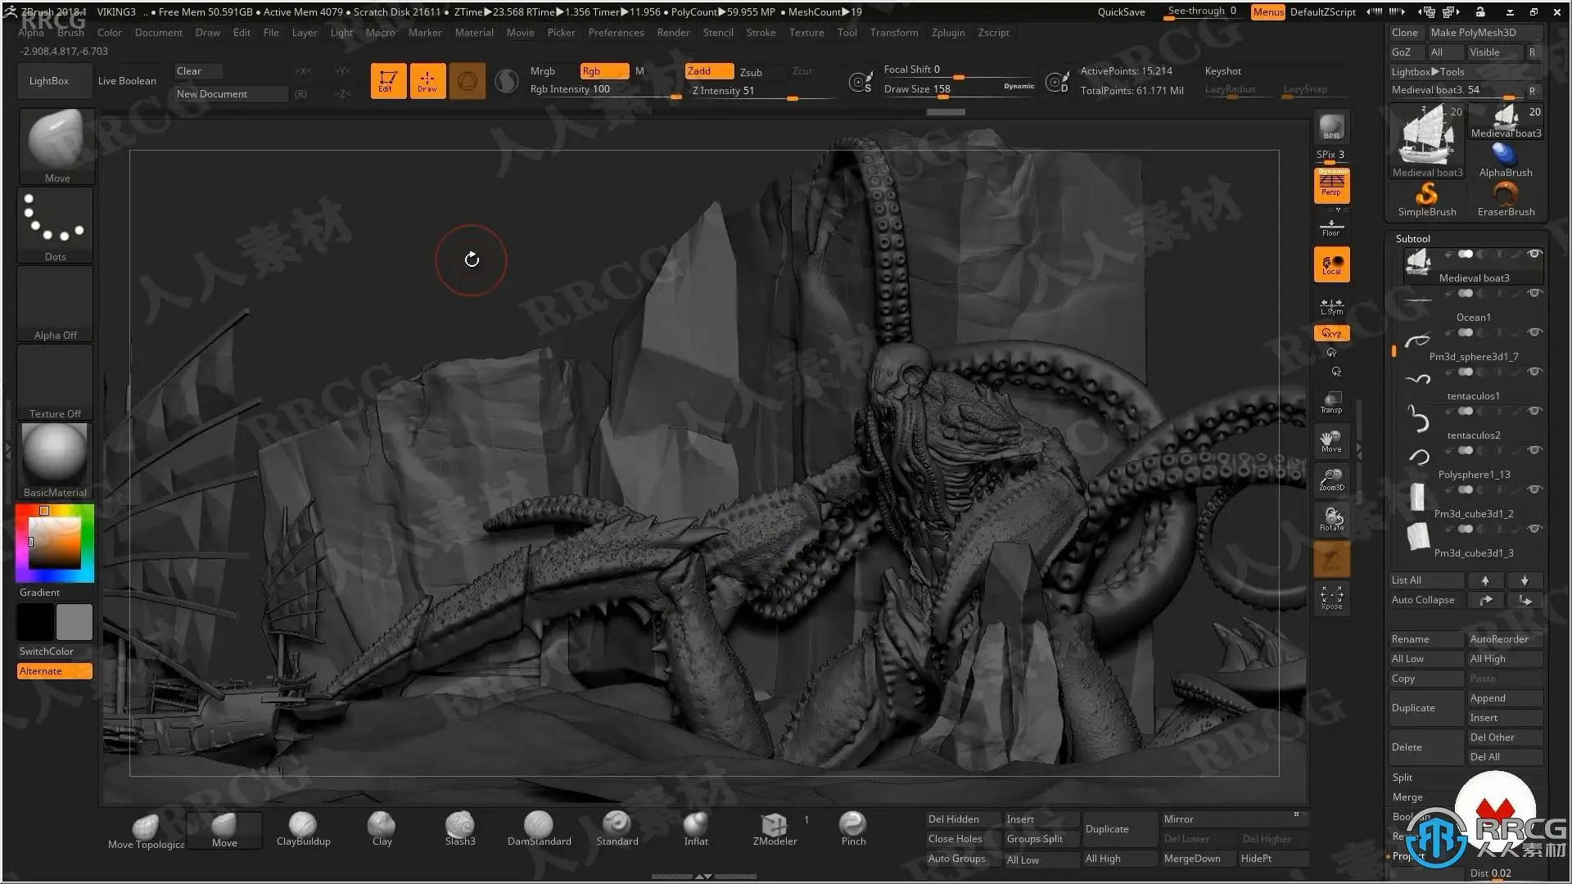Image resolution: width=1572 pixels, height=884 pixels.
Task: Select the Slash3 brush
Action: click(460, 830)
